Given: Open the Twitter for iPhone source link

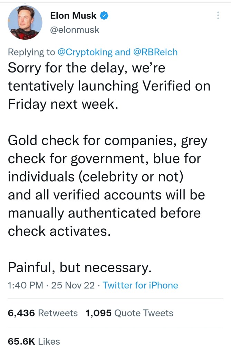Looking at the screenshot, I should click(140, 285).
